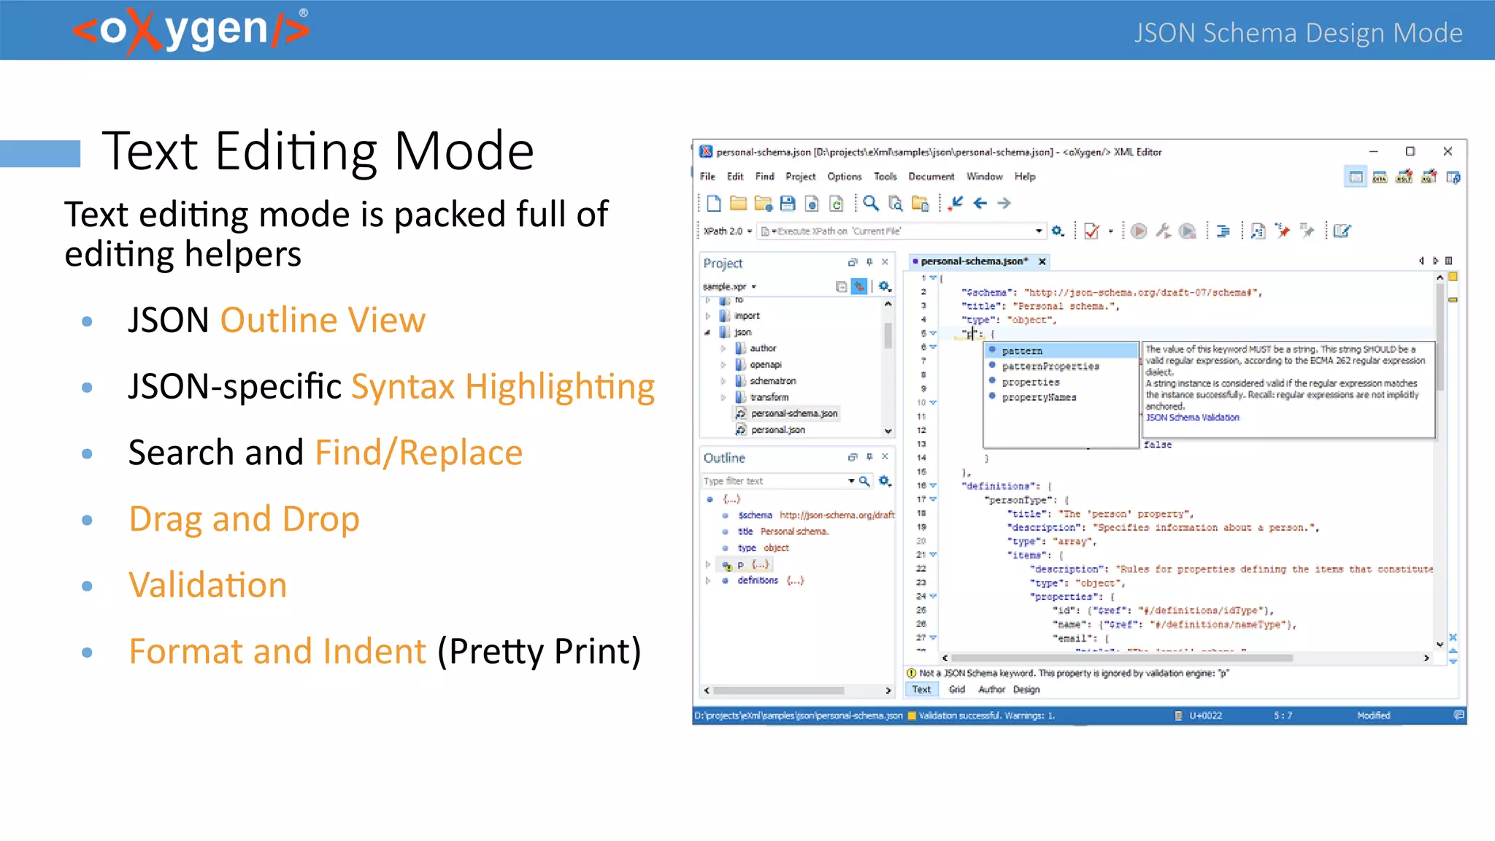Click the Find/Replace magnifier icon
The image size is (1495, 841).
click(x=870, y=204)
